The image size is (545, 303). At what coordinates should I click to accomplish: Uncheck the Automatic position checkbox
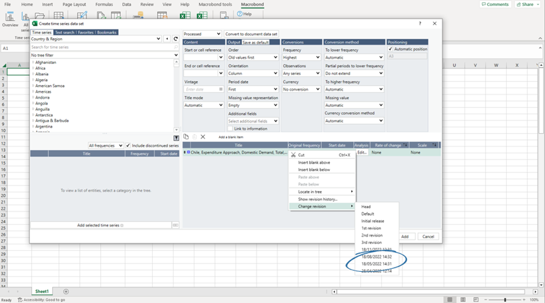point(391,49)
